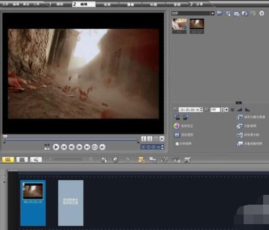Toggle the Repeat playback button

95,147
